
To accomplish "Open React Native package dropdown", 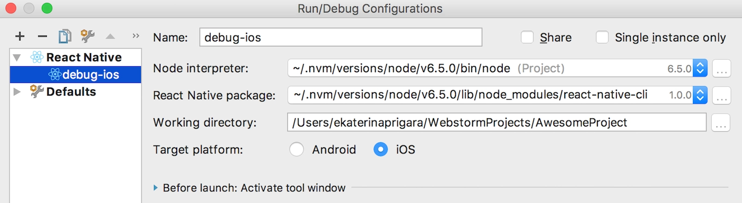I will pos(700,95).
